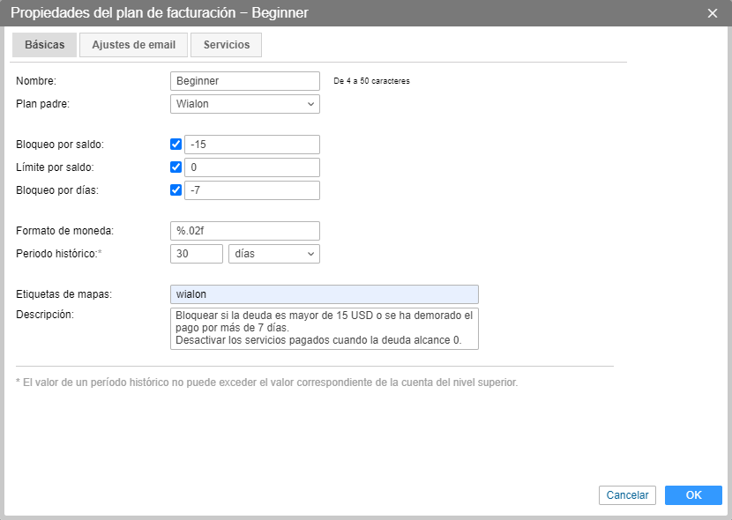The width and height of the screenshot is (732, 520).
Task: Click the Límite por saldo value field
Action: 251,167
